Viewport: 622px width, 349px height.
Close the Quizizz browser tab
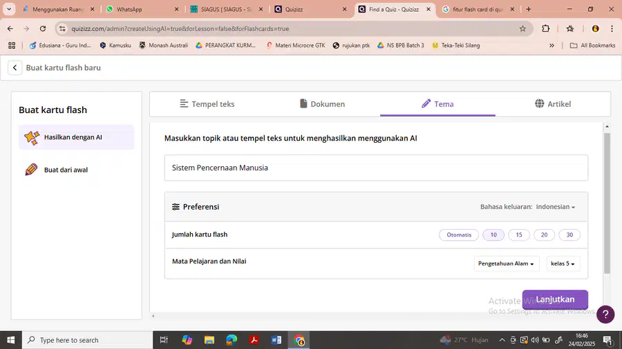click(344, 9)
